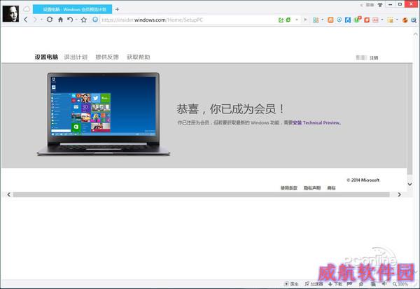
Task: Open a new tab with the plus button
Action: tap(117, 8)
